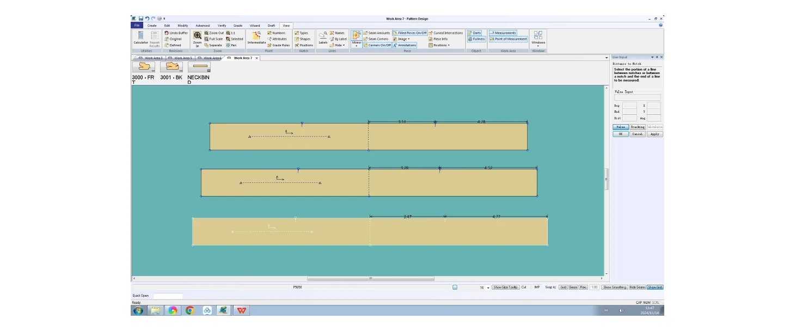Open the Positions dropdown in Piece group
The image size is (796, 331).
439,45
